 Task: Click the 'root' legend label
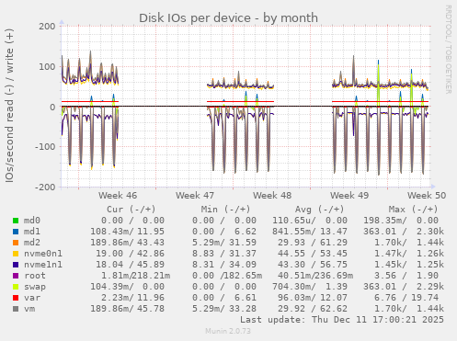[x=35, y=276]
